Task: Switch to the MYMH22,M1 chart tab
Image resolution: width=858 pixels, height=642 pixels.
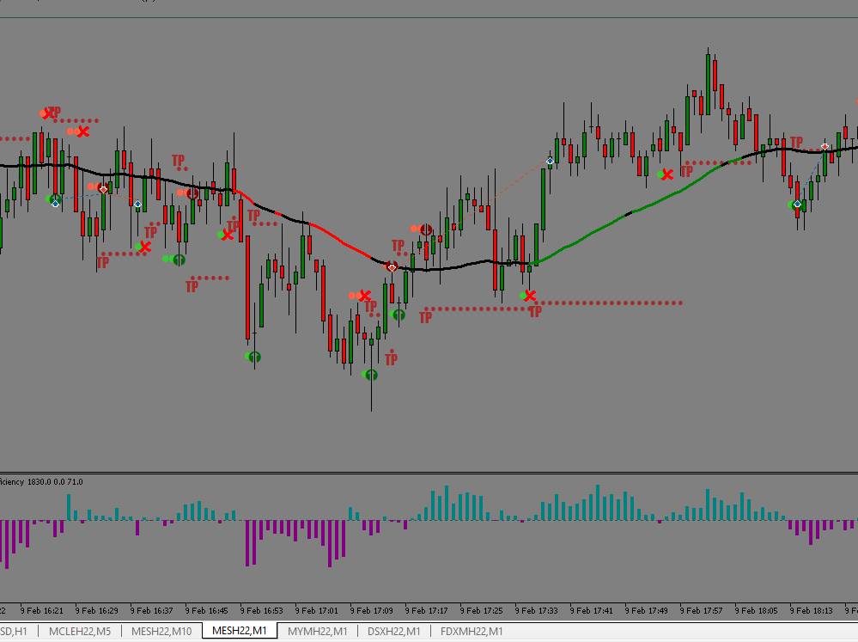Action: pos(318,631)
